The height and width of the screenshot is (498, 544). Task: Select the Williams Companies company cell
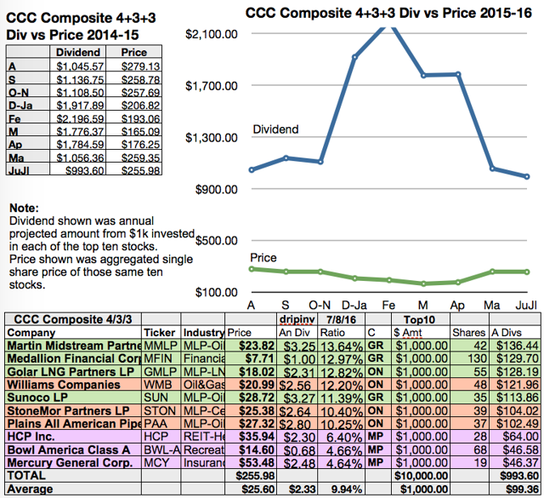[73, 385]
